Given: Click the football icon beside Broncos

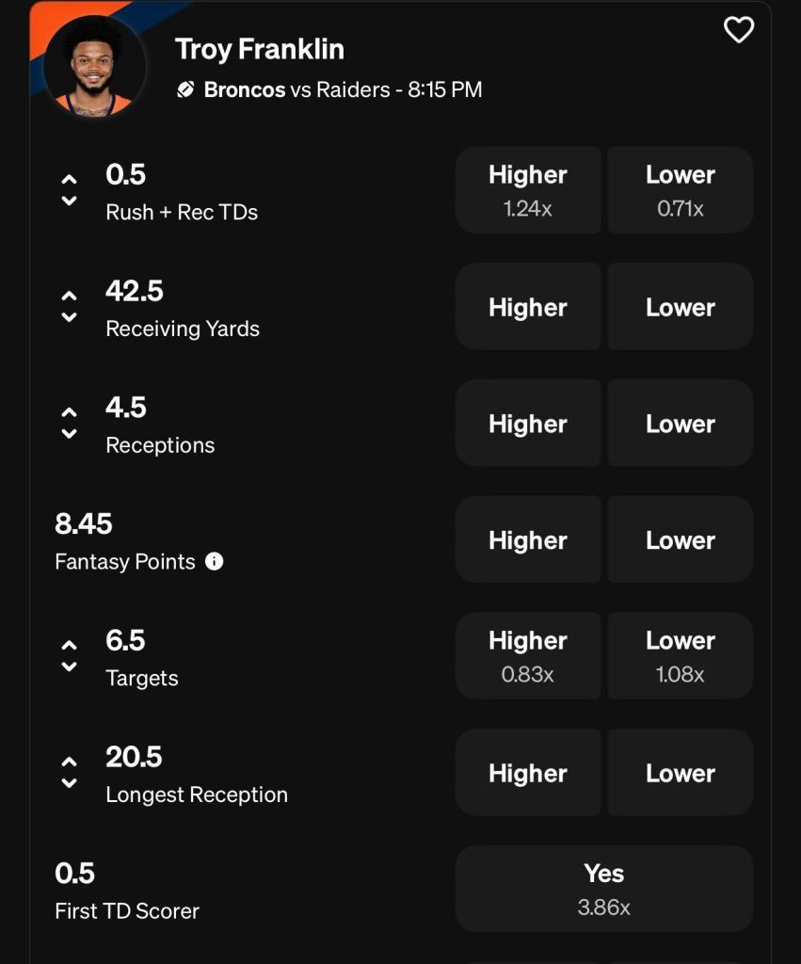Looking at the screenshot, I should pyautogui.click(x=185, y=90).
